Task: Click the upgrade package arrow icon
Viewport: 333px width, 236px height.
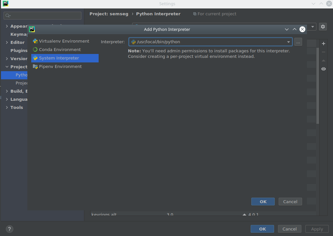Action: coord(323,60)
